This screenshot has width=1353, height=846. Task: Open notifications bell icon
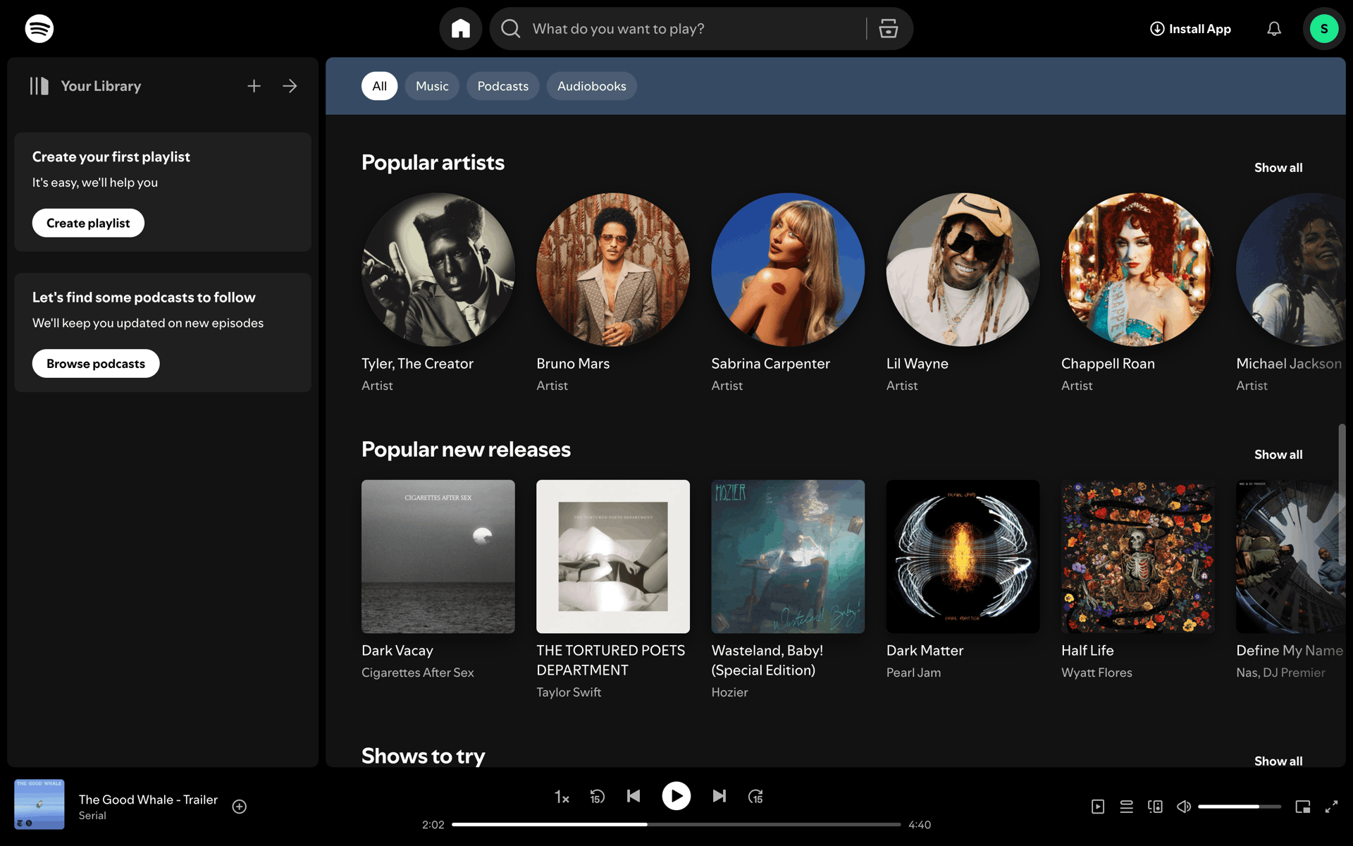(1274, 29)
